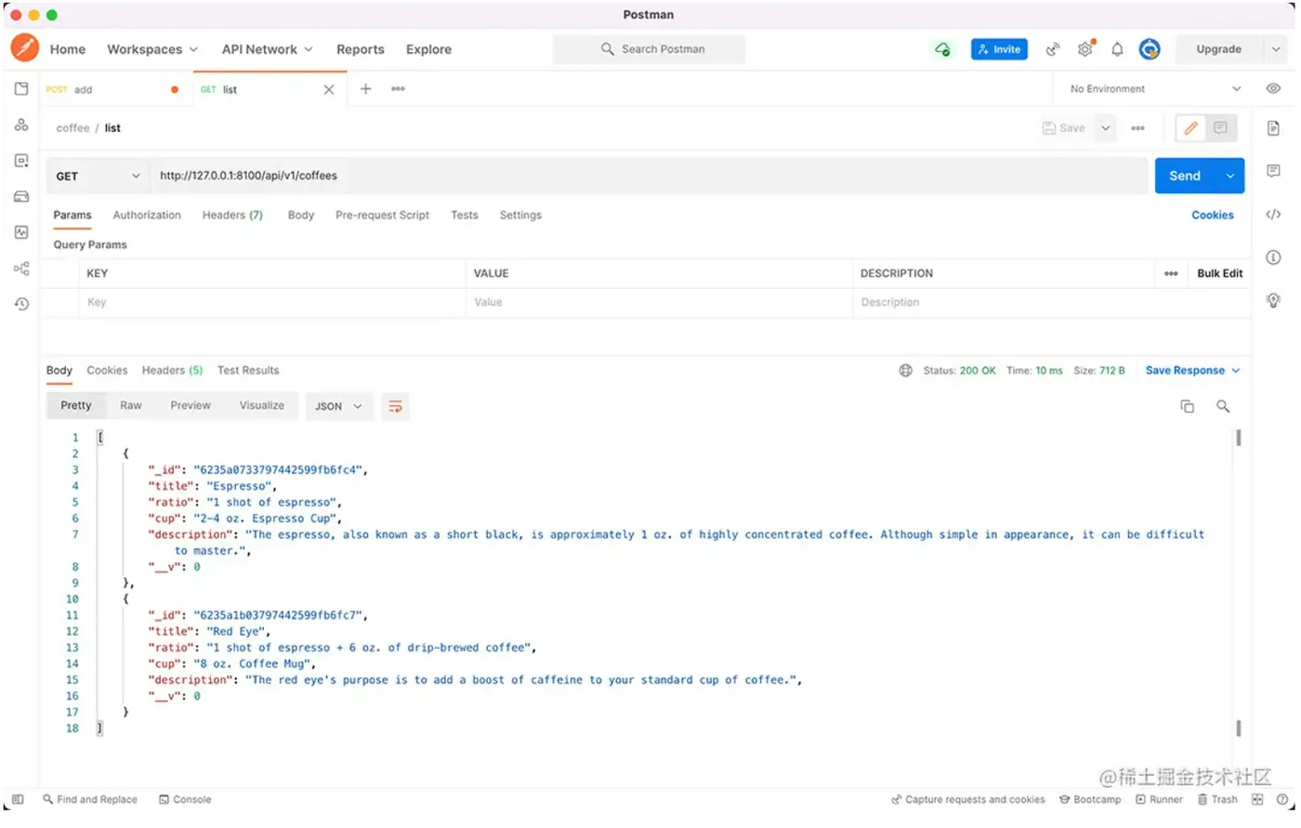Screen dimensions: 1301x828
Task: Expand the Save Response dropdown
Action: click(x=1192, y=371)
